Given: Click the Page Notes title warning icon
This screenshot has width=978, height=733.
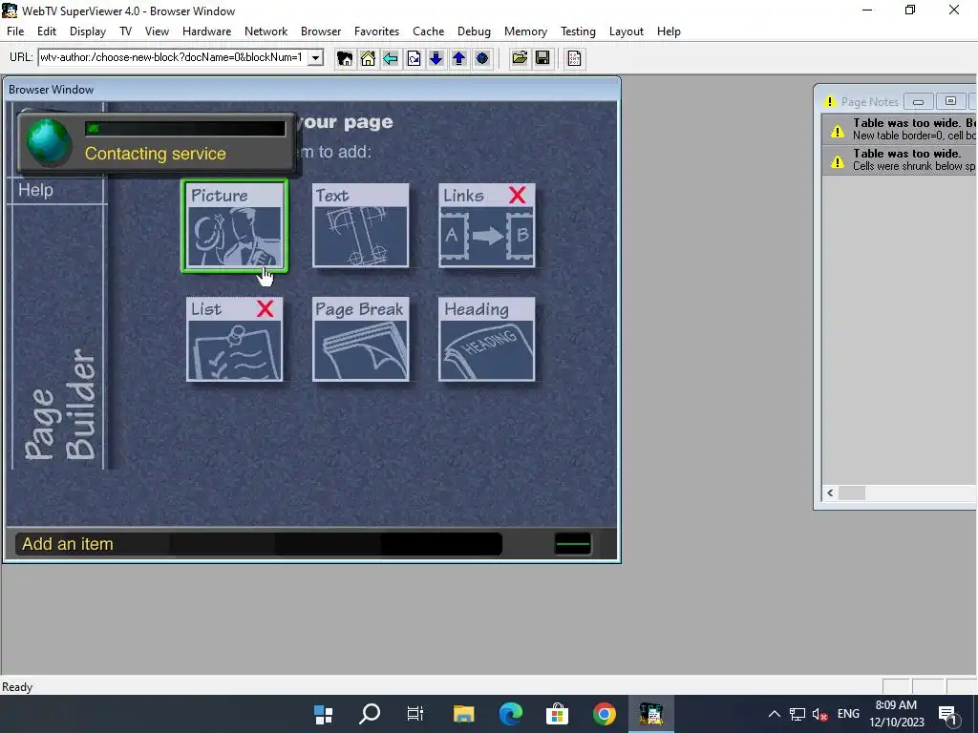Looking at the screenshot, I should (830, 101).
